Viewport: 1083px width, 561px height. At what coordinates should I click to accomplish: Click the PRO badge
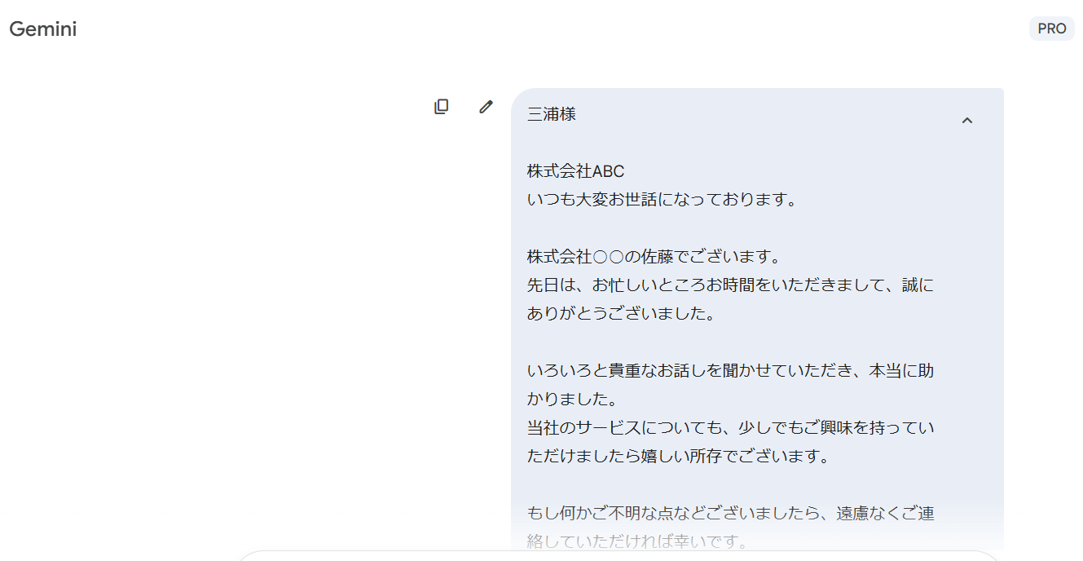(x=1051, y=29)
